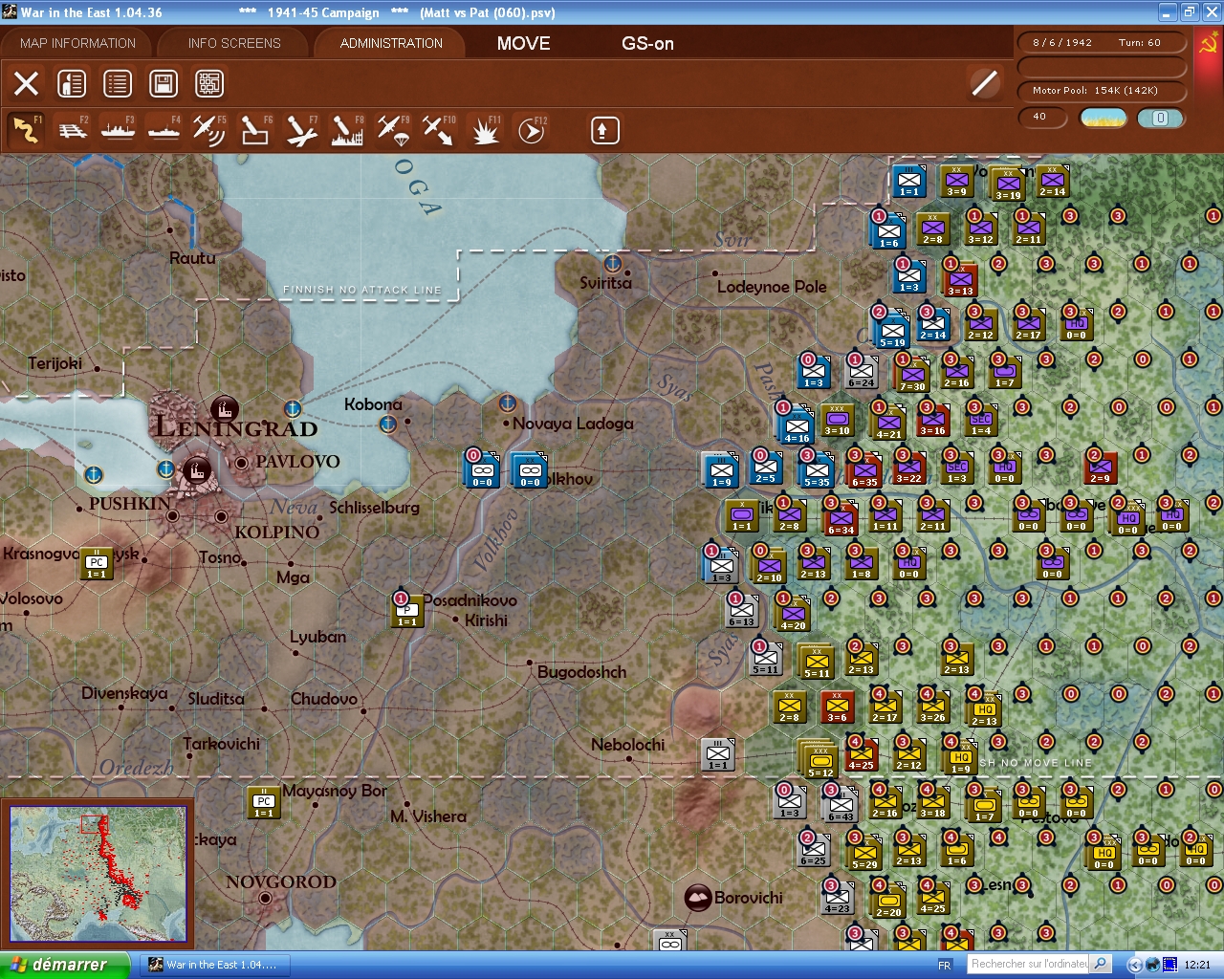1224x979 pixels.
Task: Click the minimap overview thumbnail
Action: click(x=98, y=874)
